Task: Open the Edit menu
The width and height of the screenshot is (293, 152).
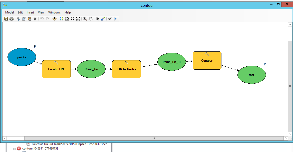Action: [x=20, y=12]
